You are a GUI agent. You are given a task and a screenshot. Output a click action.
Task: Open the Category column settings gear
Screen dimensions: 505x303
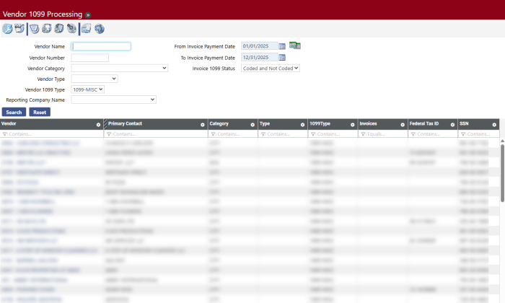[252, 125]
